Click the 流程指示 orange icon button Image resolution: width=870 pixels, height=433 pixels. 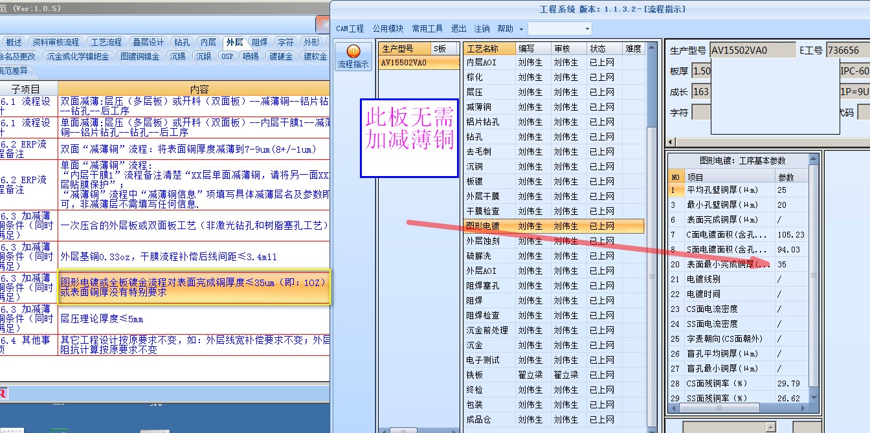pyautogui.click(x=353, y=58)
